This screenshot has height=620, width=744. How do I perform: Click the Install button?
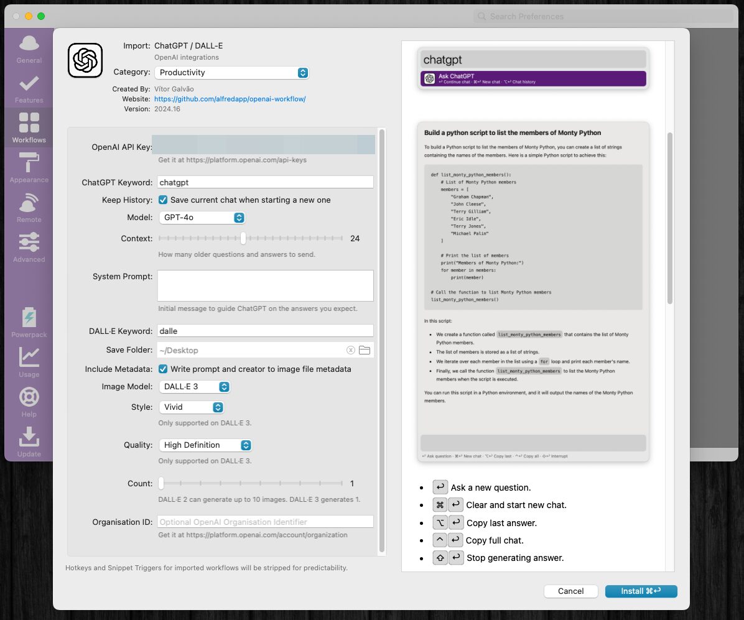tap(641, 591)
